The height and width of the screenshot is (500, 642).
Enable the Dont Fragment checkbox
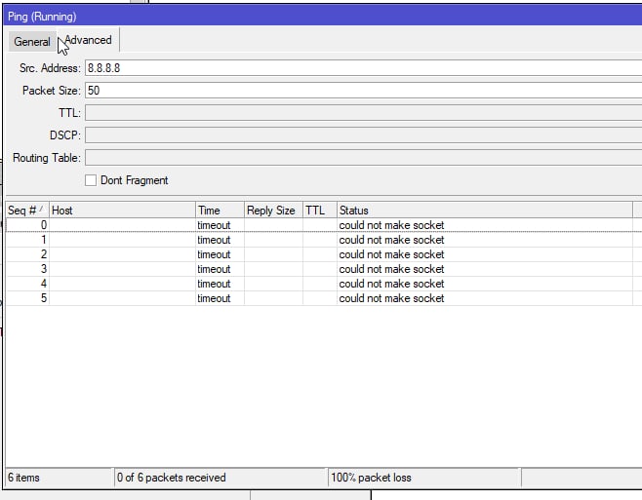tap(91, 180)
